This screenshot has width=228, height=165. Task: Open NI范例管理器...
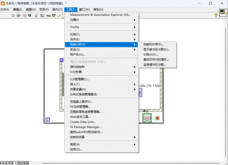point(102,107)
